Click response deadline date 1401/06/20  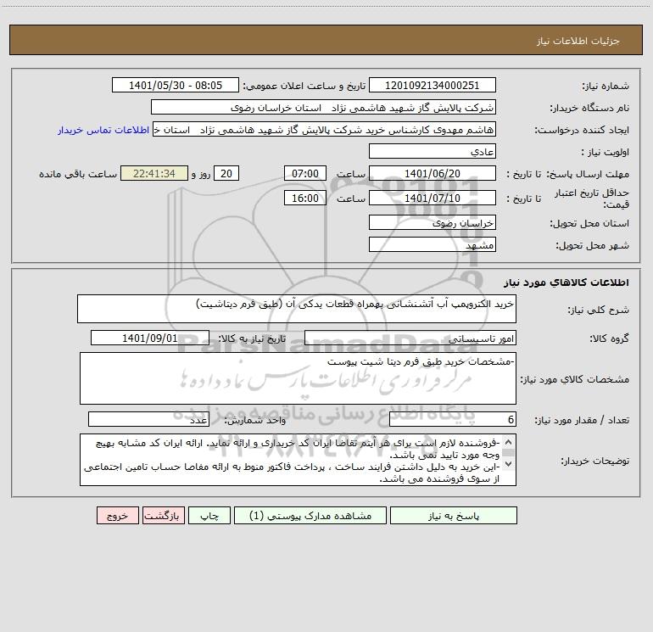(433, 173)
